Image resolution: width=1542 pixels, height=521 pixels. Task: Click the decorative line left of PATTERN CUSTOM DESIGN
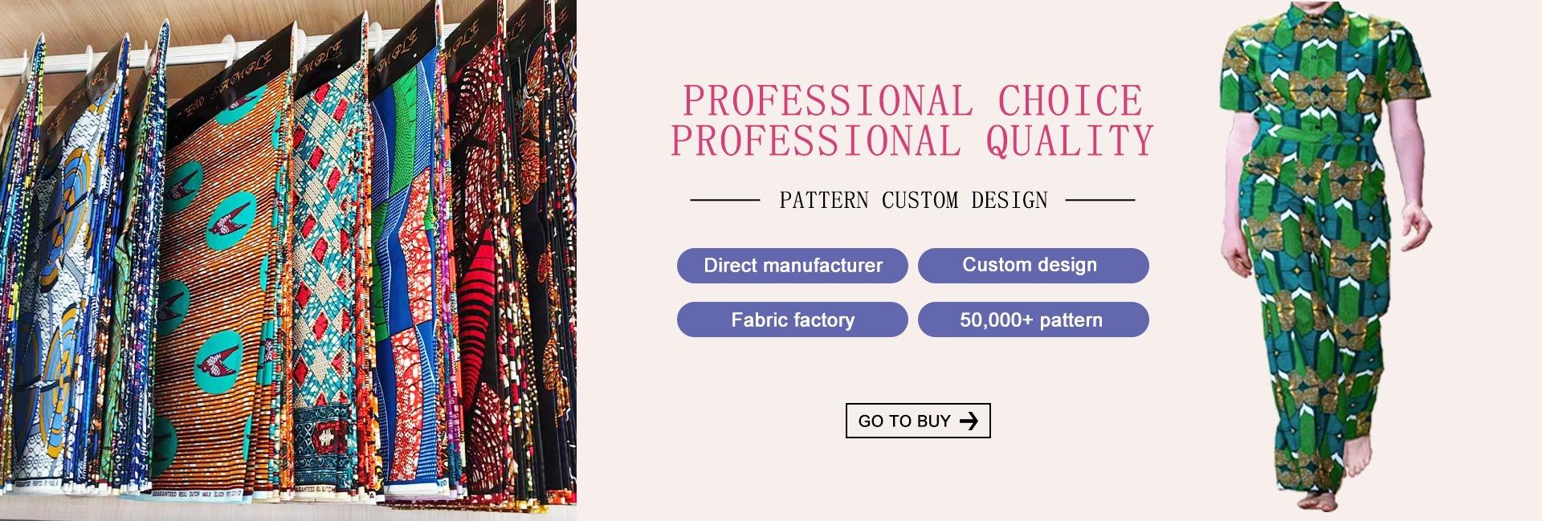pyautogui.click(x=725, y=200)
